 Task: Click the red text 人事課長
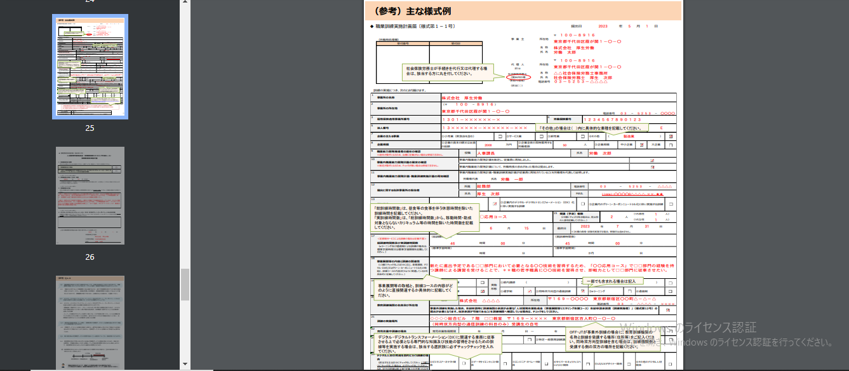click(486, 153)
